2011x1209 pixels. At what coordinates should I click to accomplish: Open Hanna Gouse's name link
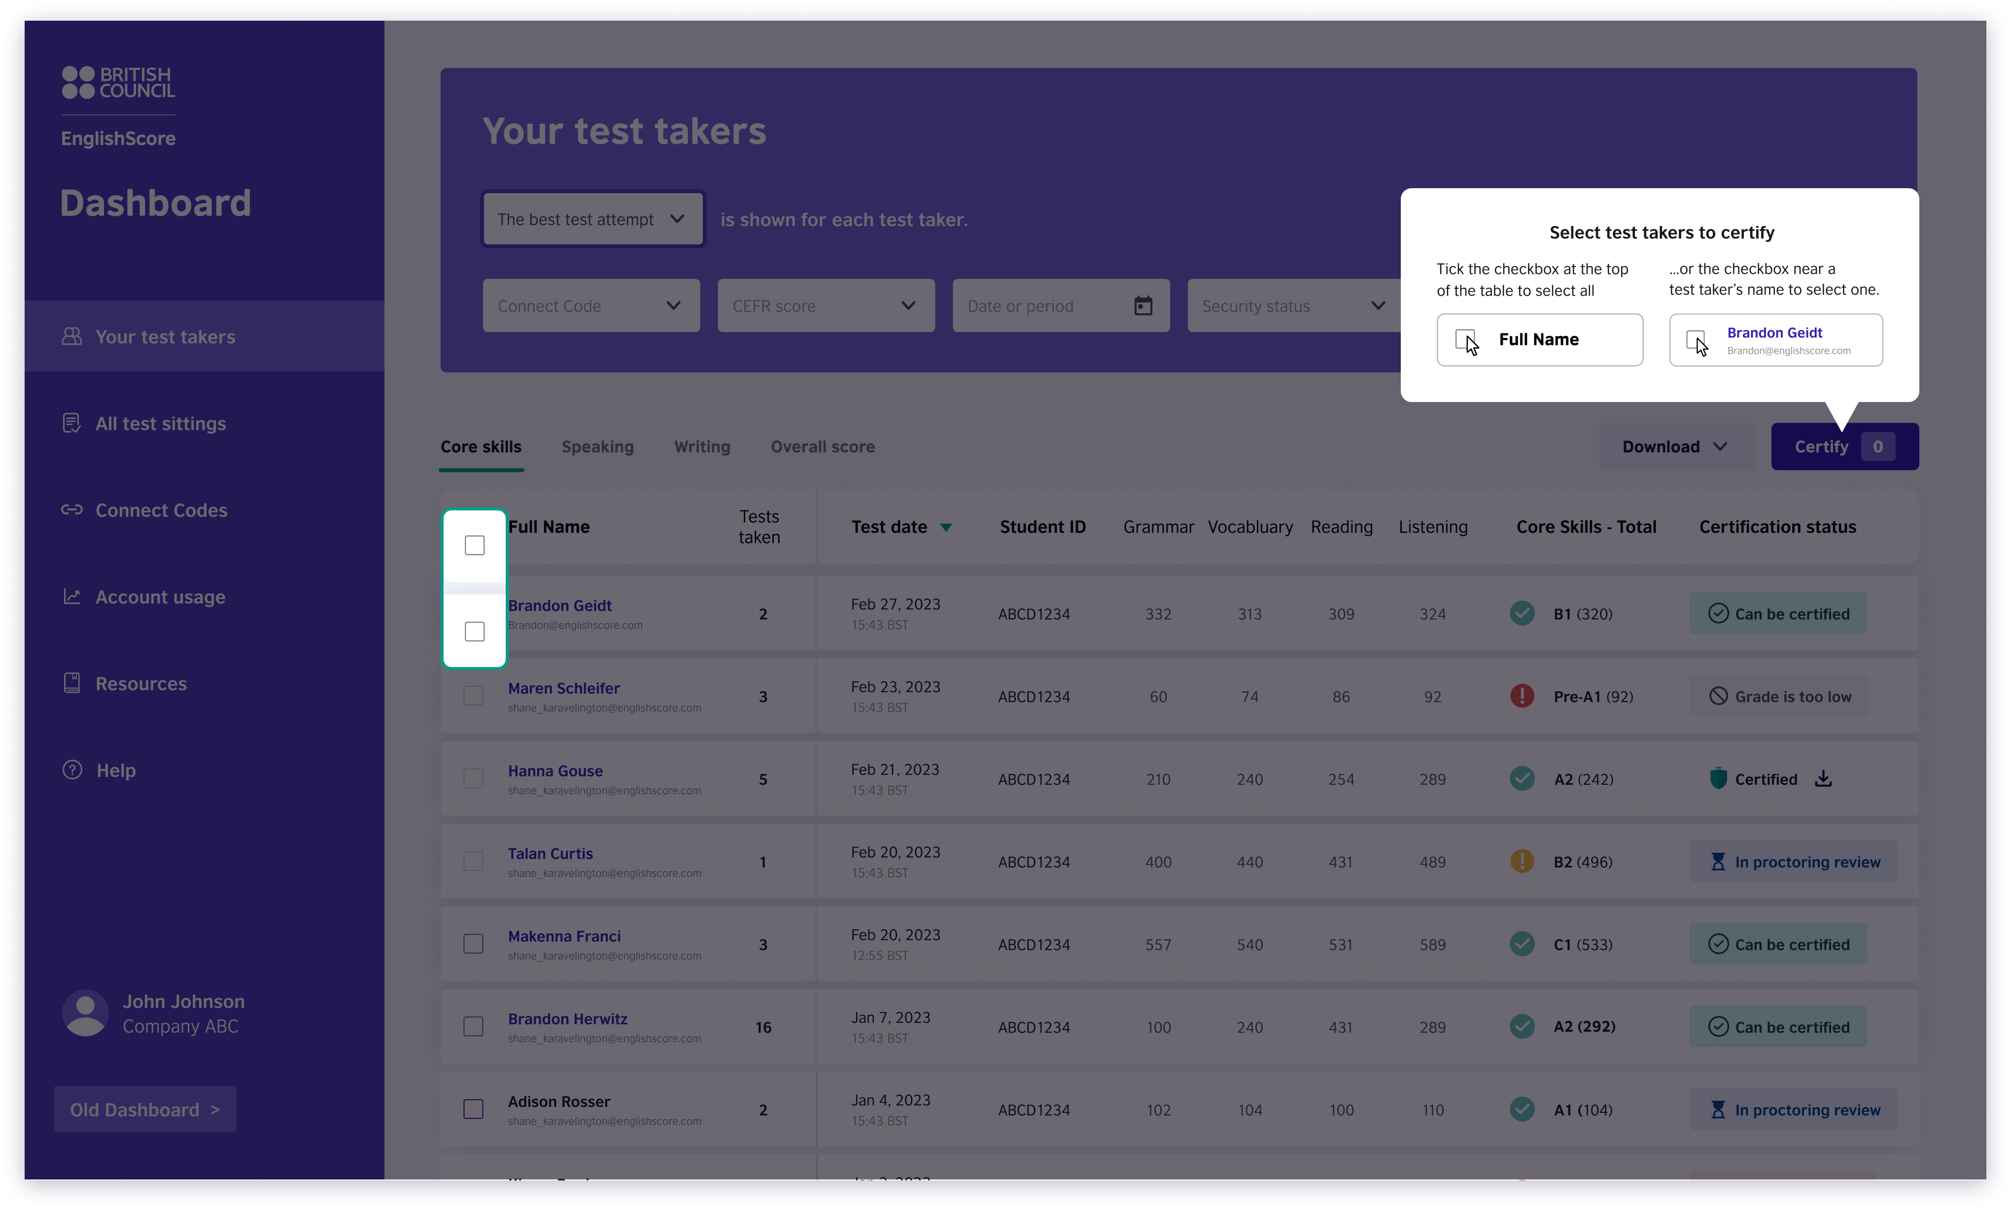(555, 771)
